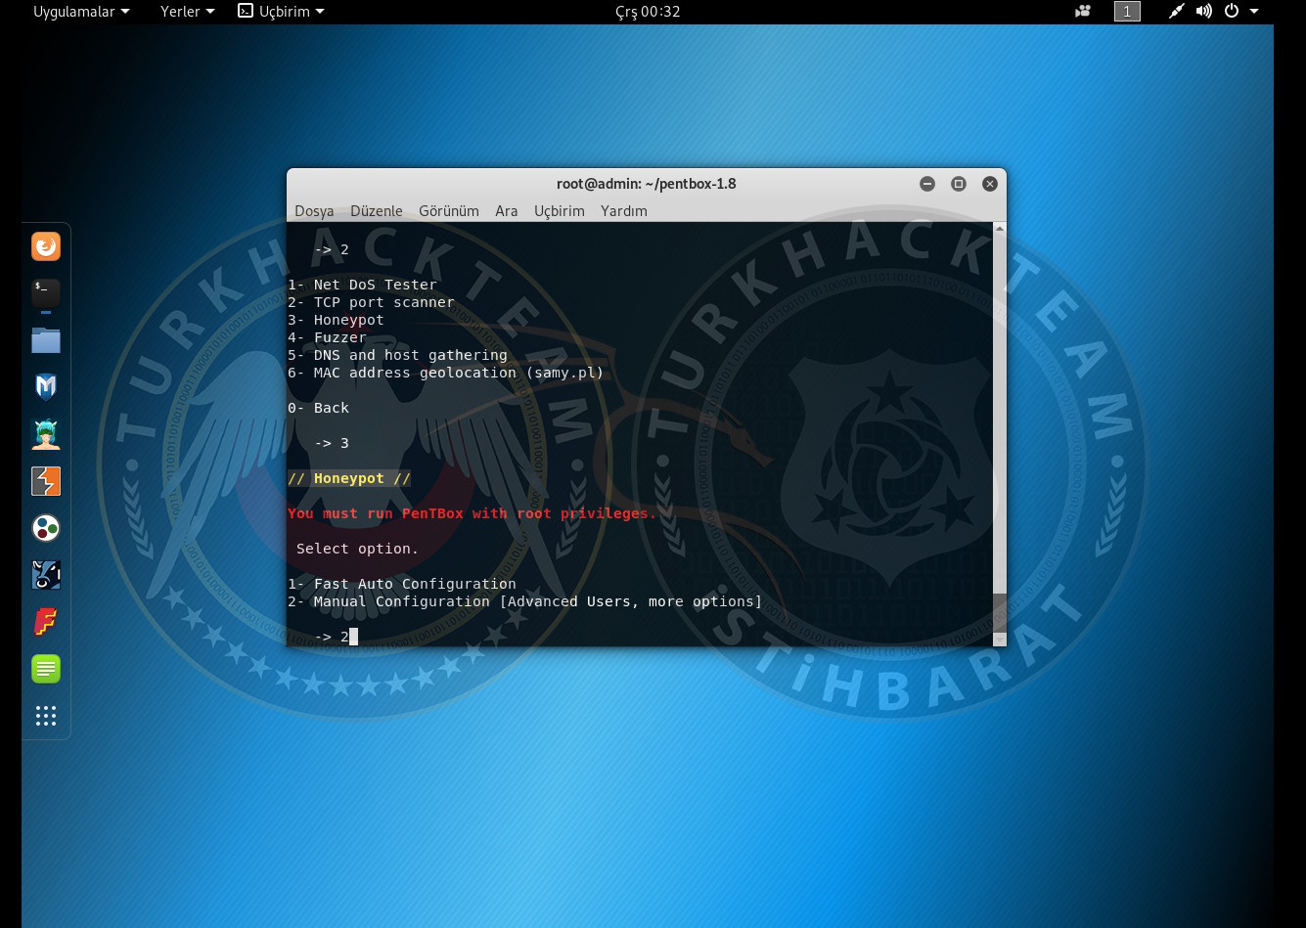Click the line '0- Back'

pyautogui.click(x=318, y=408)
